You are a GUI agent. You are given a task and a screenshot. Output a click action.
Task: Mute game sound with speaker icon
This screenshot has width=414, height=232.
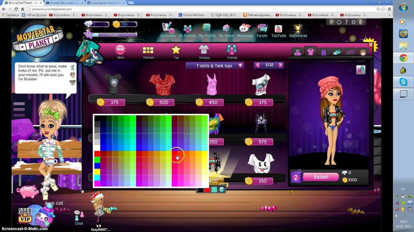332,22
